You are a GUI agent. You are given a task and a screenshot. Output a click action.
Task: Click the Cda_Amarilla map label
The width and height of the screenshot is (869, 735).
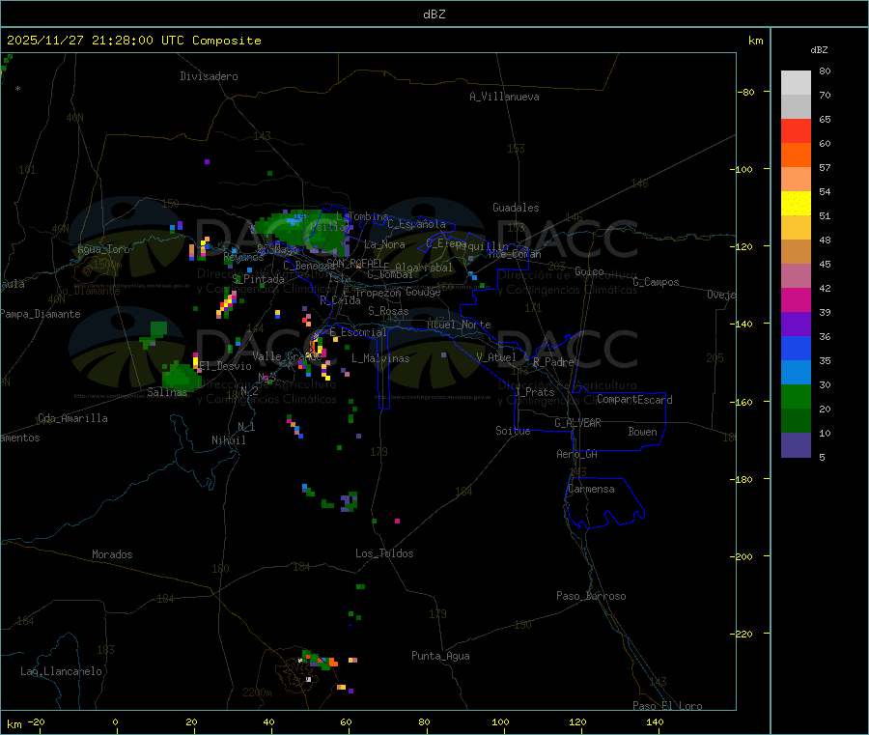(72, 418)
